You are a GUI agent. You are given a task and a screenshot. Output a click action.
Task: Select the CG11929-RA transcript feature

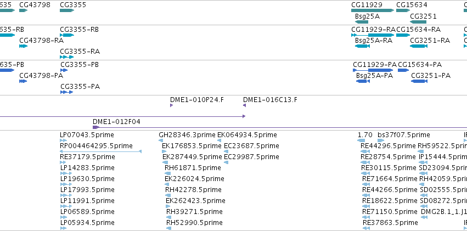(x=373, y=35)
